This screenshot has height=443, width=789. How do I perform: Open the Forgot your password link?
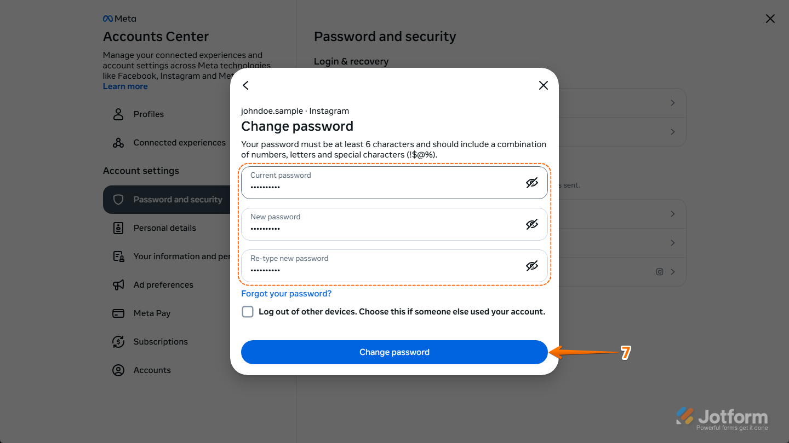click(286, 294)
